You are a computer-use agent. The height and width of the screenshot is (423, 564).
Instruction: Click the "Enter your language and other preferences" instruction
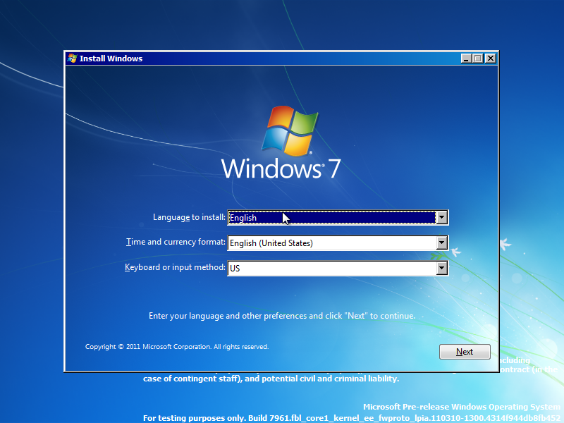click(281, 316)
